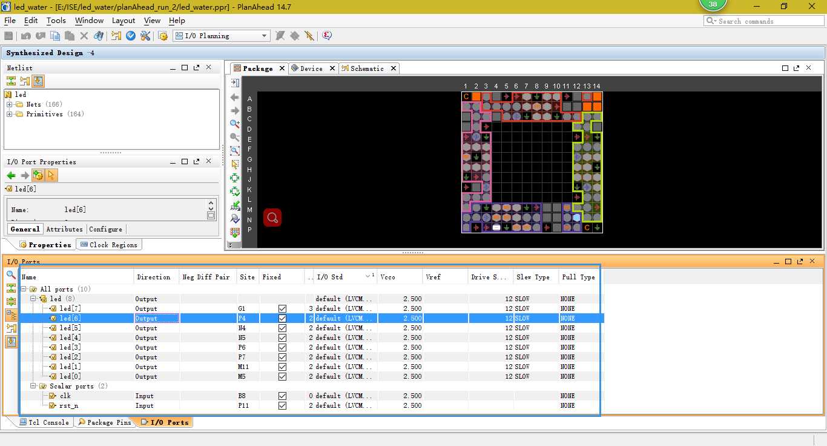Viewport: 827px width, 446px height.
Task: Click the Search icon in I/O Ports panel
Action: (11, 275)
